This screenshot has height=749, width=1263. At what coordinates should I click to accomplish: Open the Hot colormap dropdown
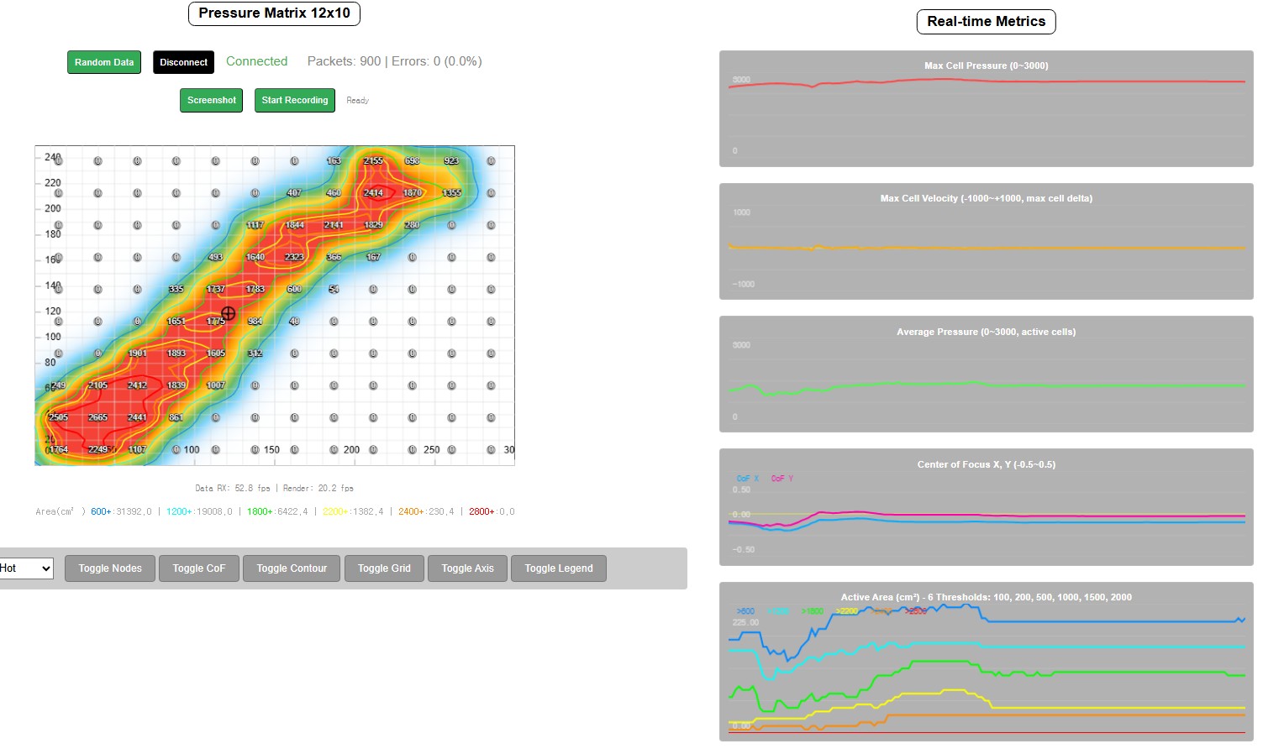(x=25, y=568)
